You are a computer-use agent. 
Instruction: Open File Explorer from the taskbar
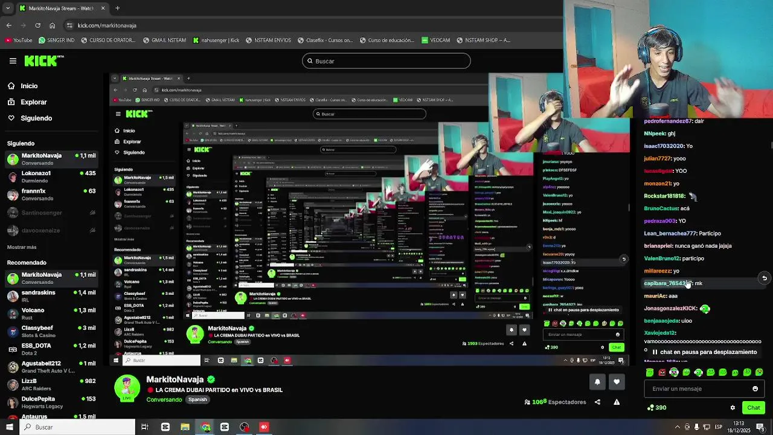tap(185, 427)
